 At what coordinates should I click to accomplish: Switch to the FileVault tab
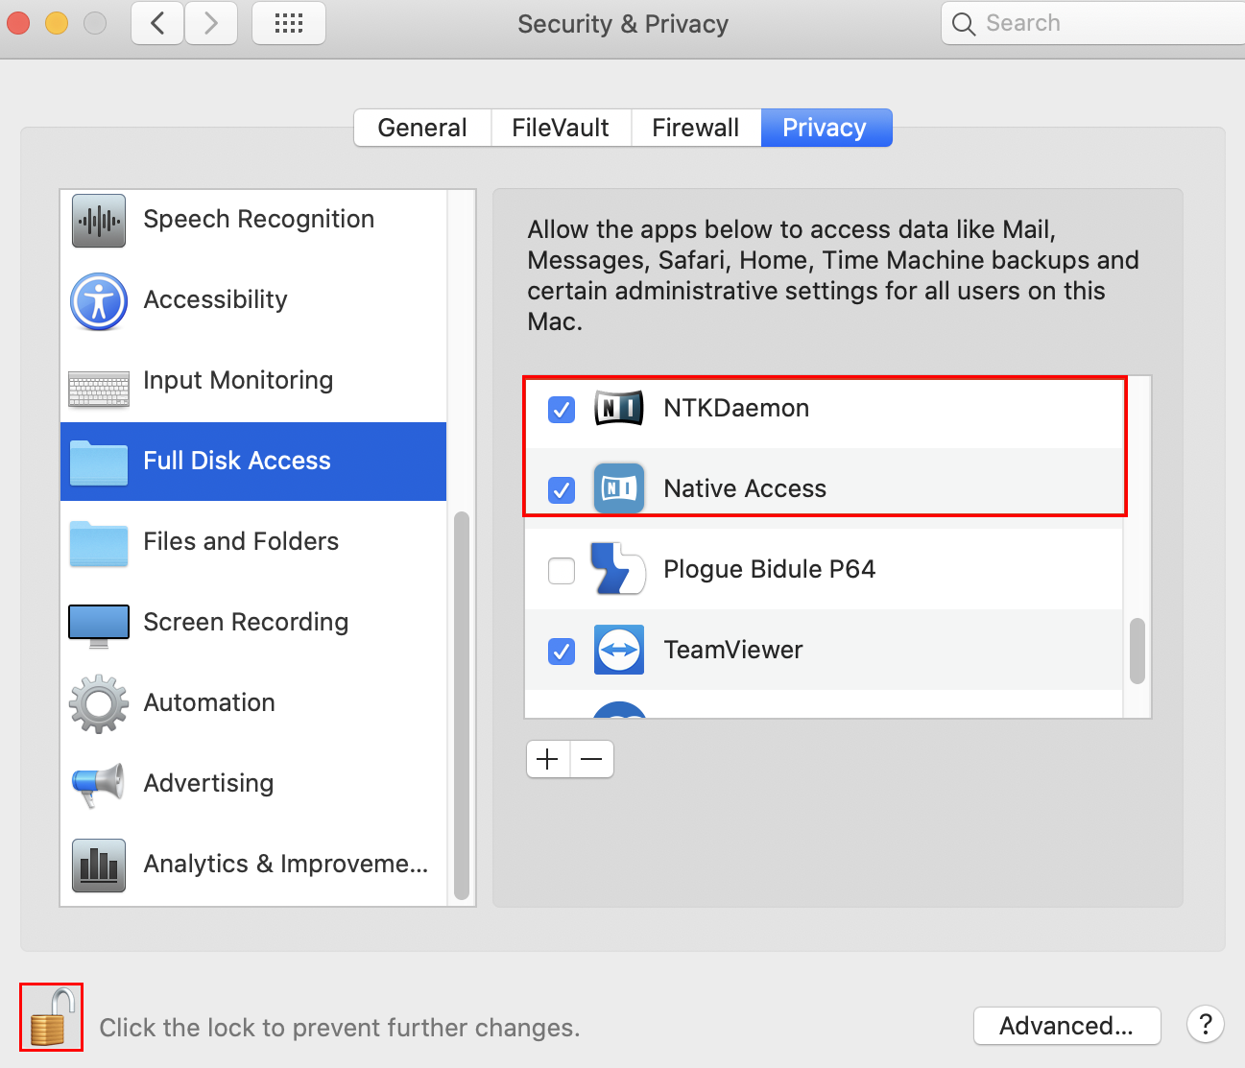[561, 128]
